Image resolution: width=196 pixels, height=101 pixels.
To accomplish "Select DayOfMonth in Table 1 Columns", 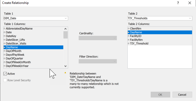I will point(33,51).
